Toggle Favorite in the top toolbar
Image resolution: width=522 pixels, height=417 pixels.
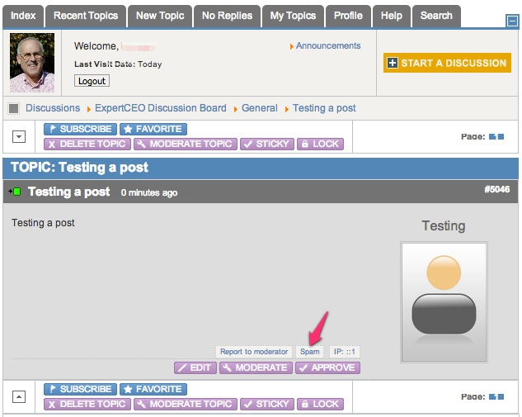pos(153,130)
